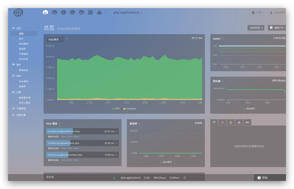The image size is (294, 189).
Task: Open 后台任务 in the sidebar
Action: click(x=23, y=59)
